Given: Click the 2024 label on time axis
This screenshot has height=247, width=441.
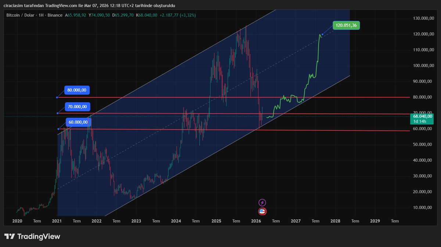Looking at the screenshot, I should (x=176, y=221).
